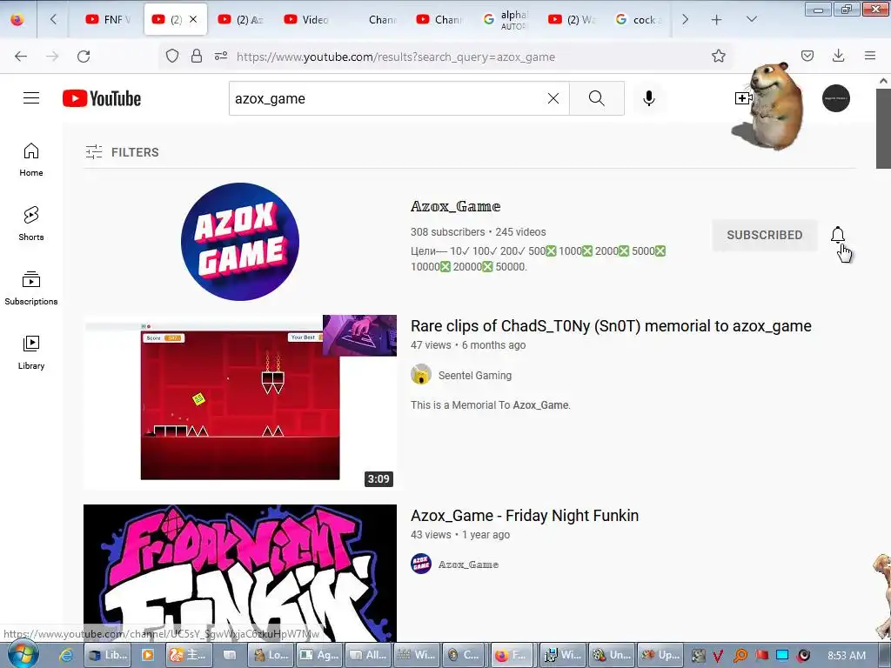
Task: Click the Seentel Gaming channel avatar
Action: point(421,375)
